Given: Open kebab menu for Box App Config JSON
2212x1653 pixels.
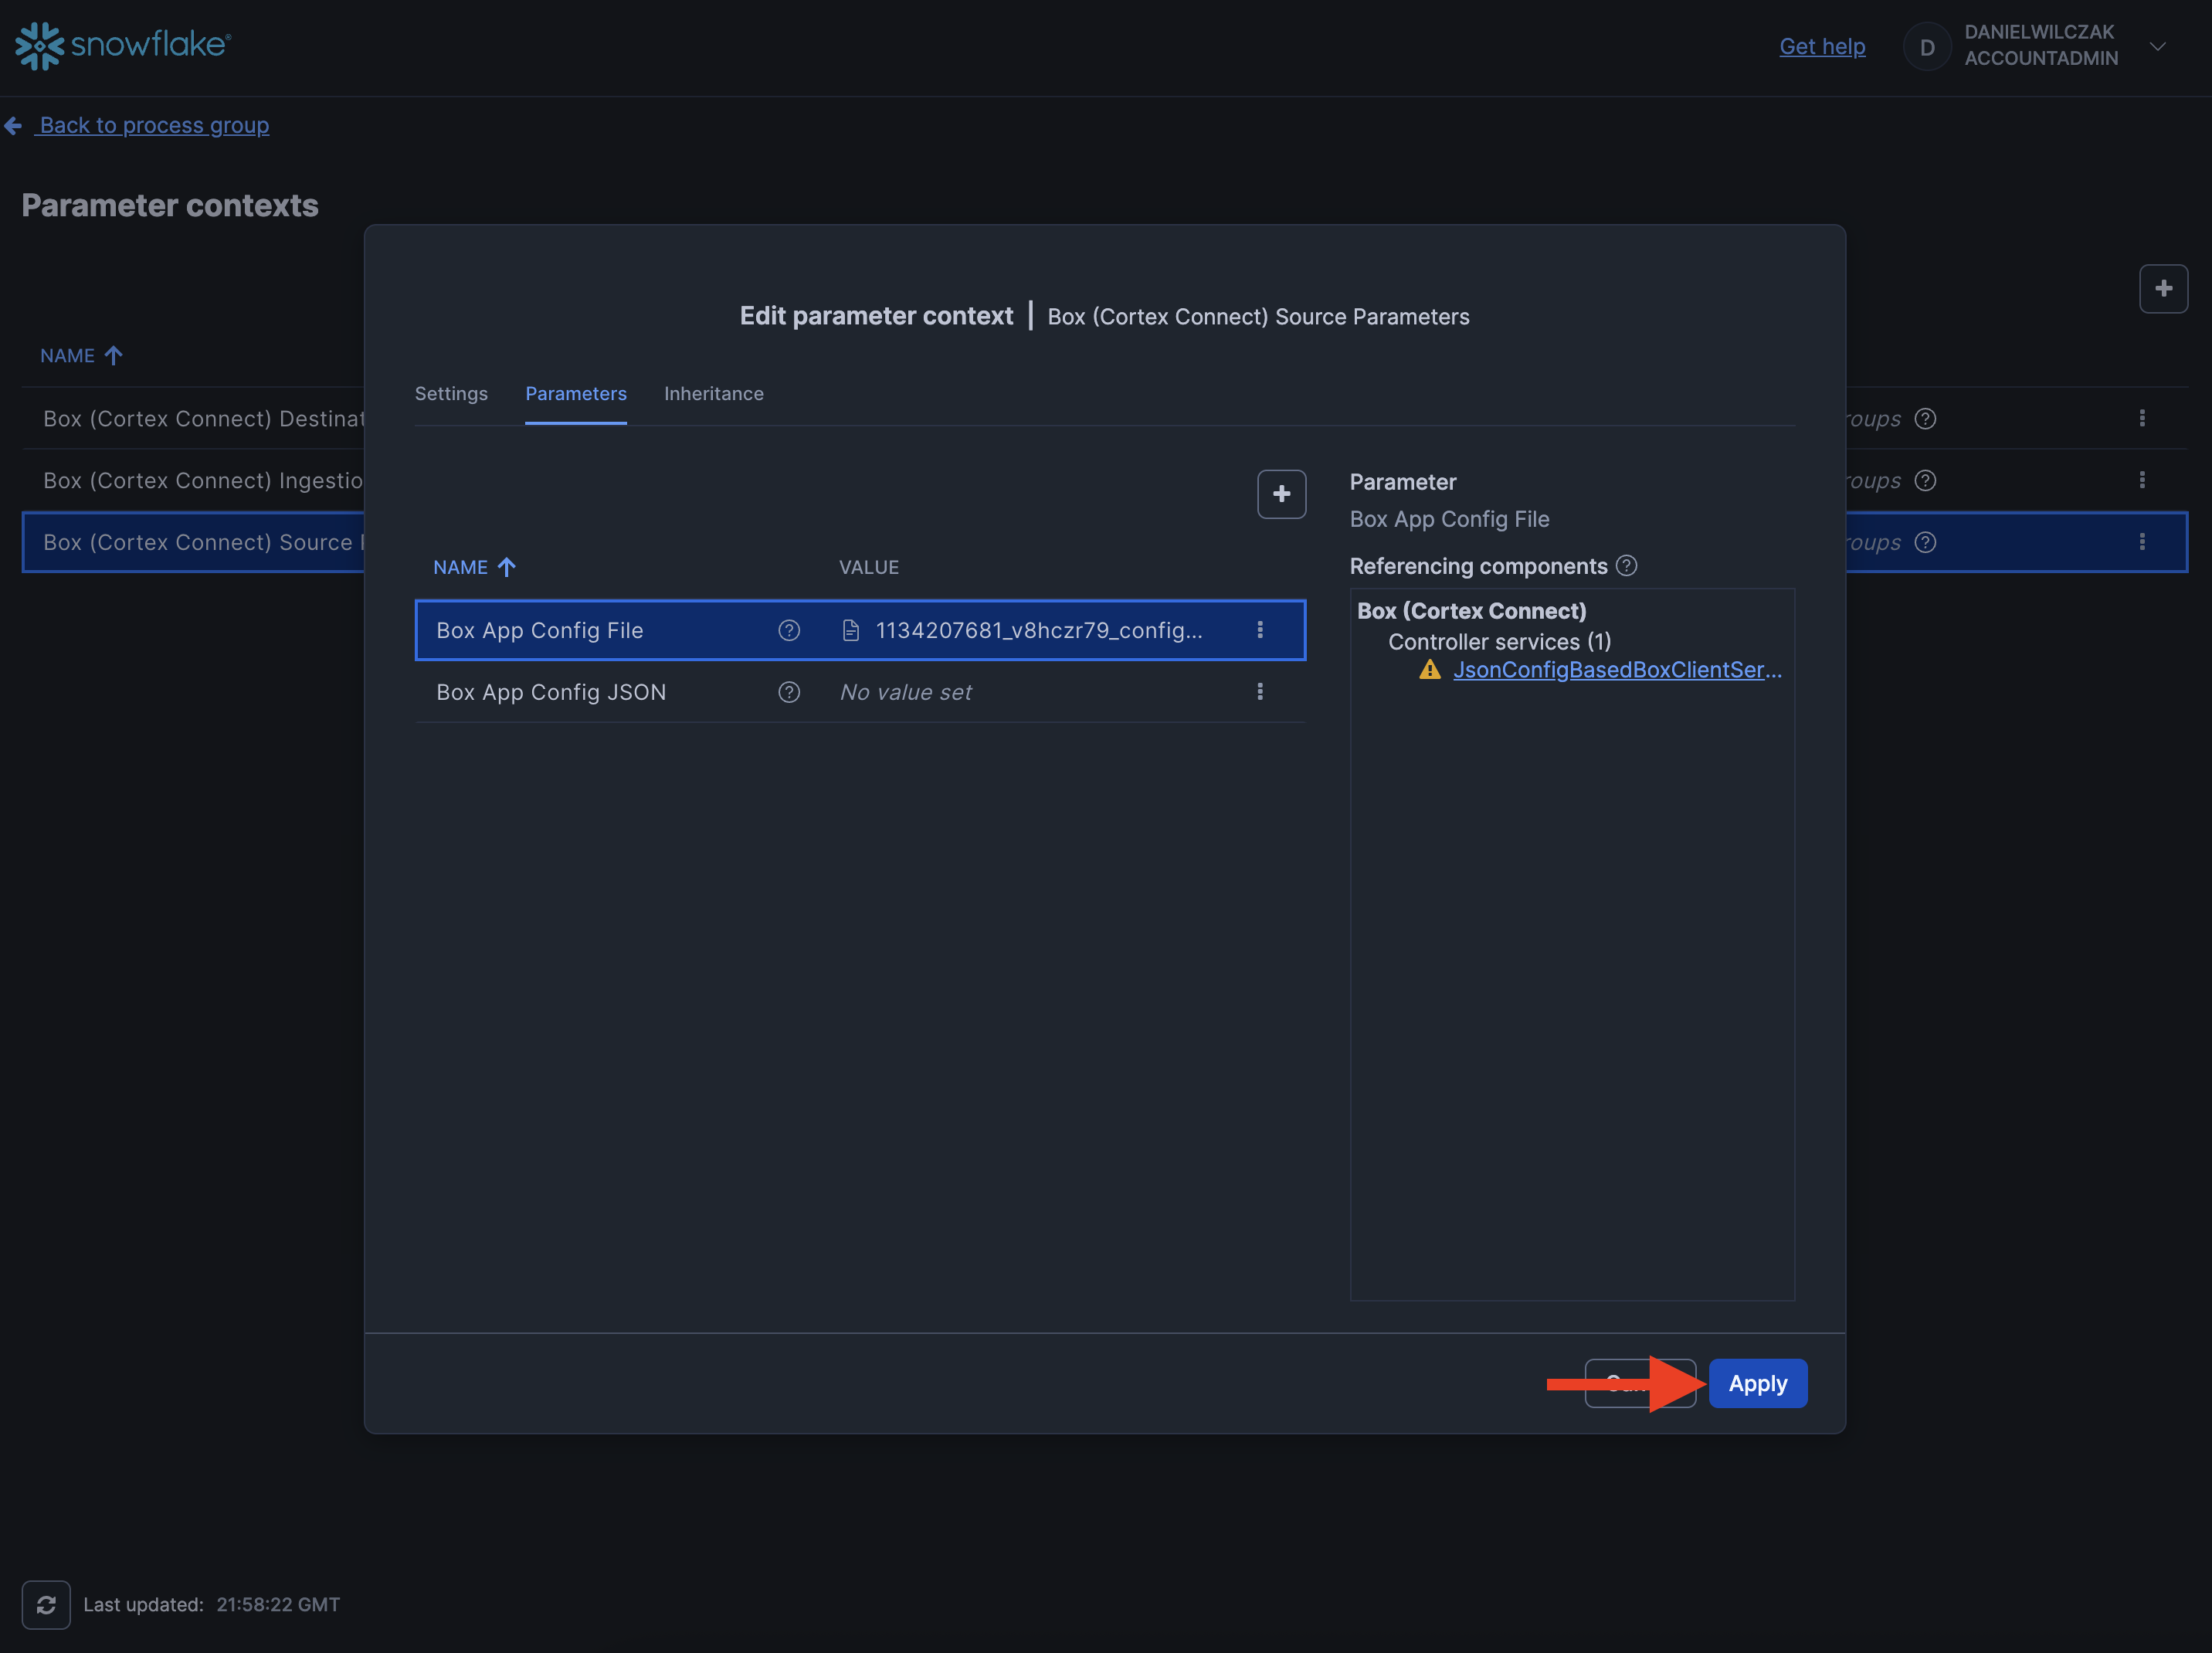Looking at the screenshot, I should [1260, 692].
